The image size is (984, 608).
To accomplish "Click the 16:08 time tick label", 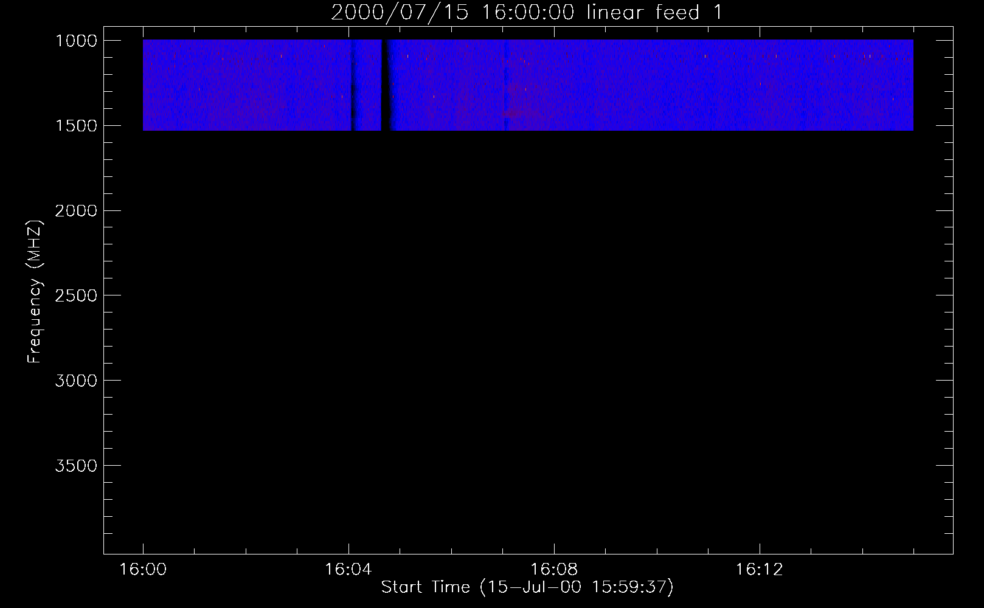I will pyautogui.click(x=554, y=570).
